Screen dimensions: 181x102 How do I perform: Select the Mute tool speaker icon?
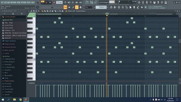click(x=53, y=11)
